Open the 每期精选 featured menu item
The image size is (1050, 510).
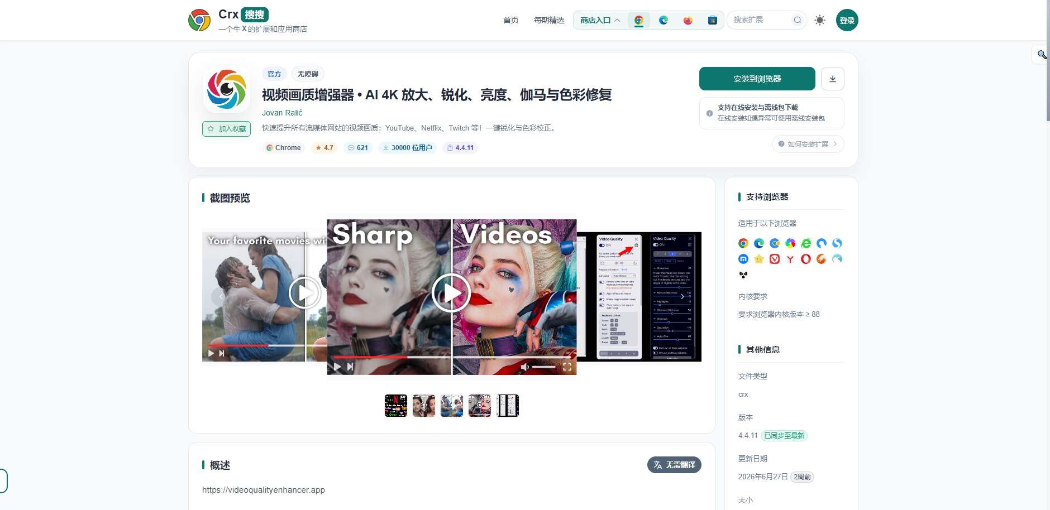pos(549,20)
